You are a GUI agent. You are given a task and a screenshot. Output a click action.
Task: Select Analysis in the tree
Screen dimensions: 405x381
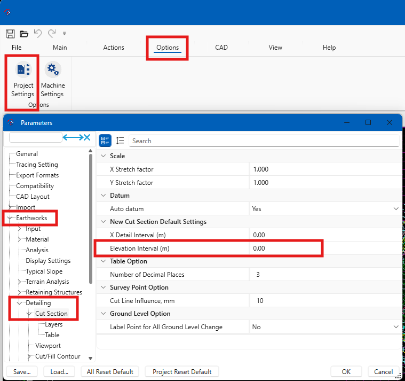[37, 250]
